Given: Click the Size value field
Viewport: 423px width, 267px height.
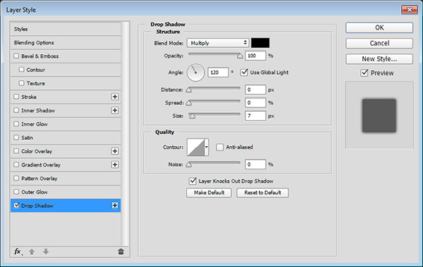Looking at the screenshot, I should (x=255, y=116).
